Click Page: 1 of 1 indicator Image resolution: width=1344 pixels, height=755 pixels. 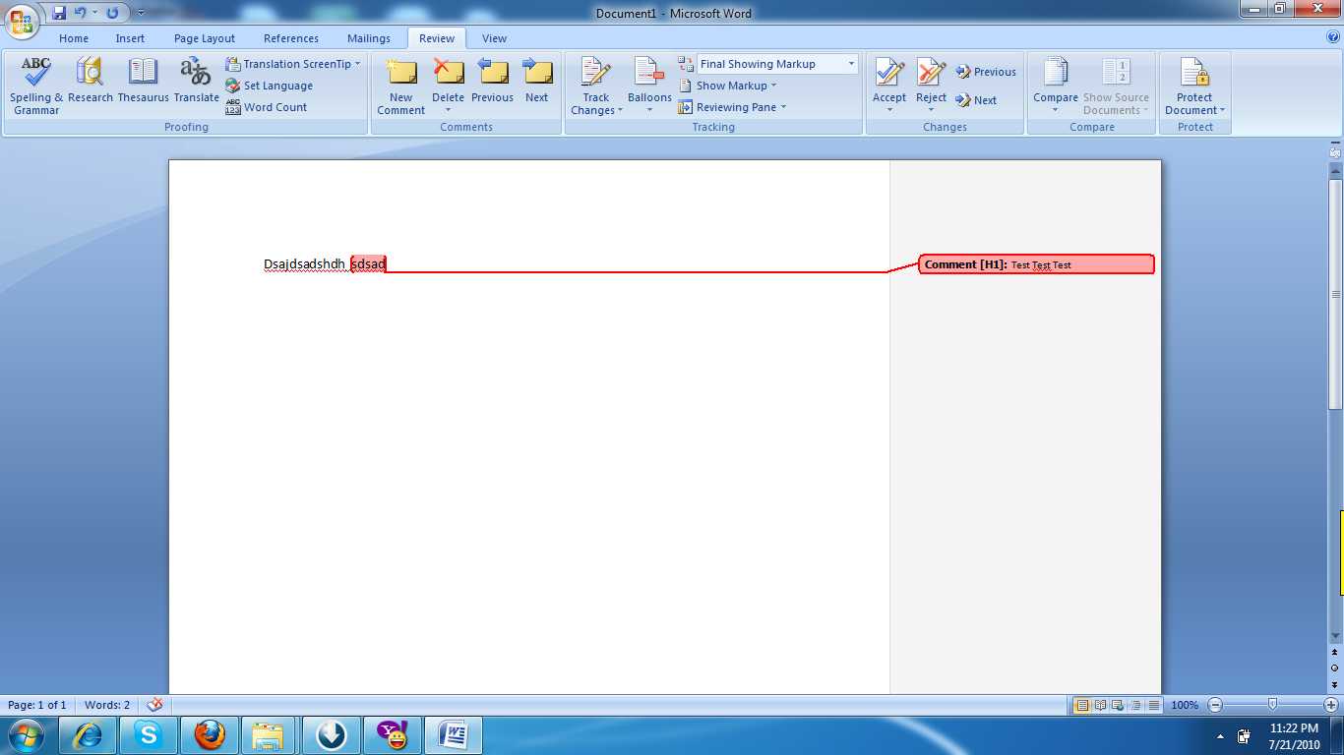[x=37, y=705]
